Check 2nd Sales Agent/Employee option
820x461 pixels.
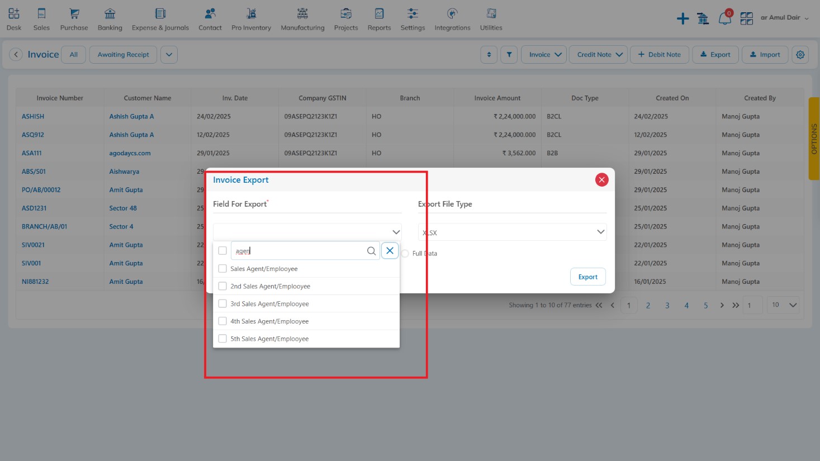point(222,286)
